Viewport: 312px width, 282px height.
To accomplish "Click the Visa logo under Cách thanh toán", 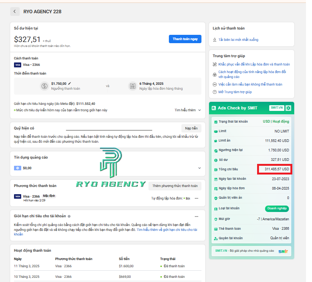I will tap(17, 65).
